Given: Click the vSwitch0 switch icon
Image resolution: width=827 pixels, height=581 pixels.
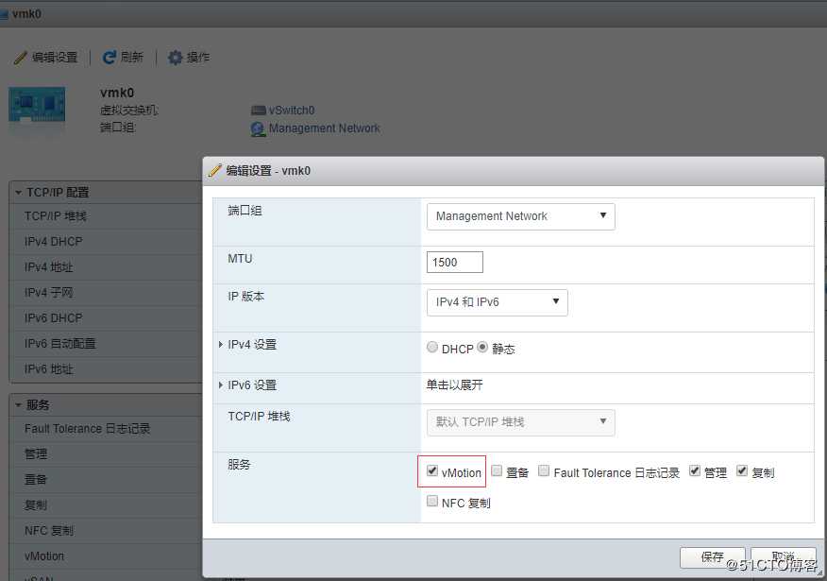Looking at the screenshot, I should coord(258,111).
